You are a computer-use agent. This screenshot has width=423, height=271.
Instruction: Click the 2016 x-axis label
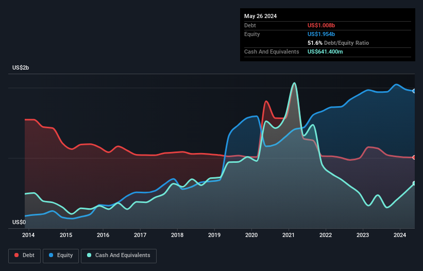click(103, 235)
